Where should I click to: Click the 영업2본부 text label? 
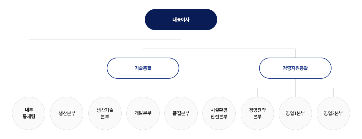[x=333, y=113]
